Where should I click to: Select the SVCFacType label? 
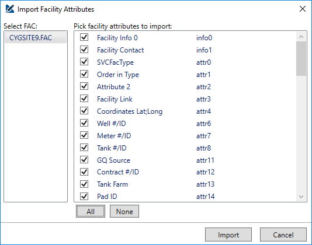(115, 62)
